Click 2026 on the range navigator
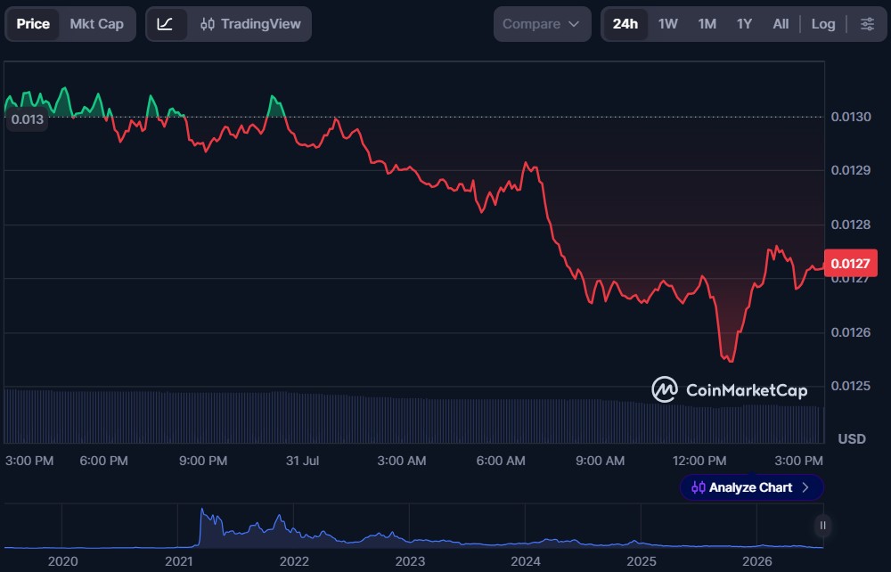 (x=756, y=561)
